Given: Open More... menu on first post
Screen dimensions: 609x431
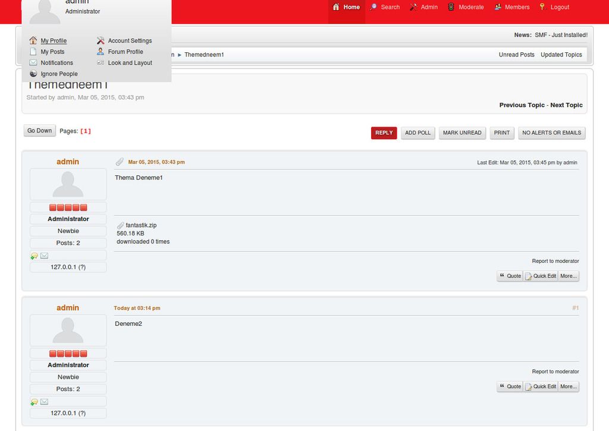Looking at the screenshot, I should click(568, 276).
